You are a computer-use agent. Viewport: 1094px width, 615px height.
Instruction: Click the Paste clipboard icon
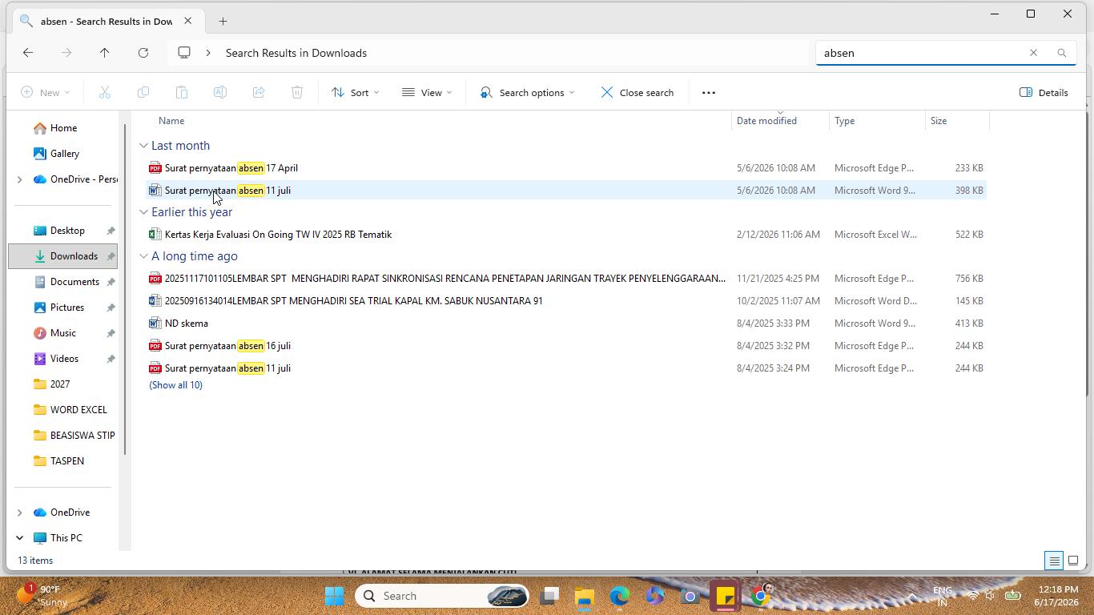click(x=181, y=92)
